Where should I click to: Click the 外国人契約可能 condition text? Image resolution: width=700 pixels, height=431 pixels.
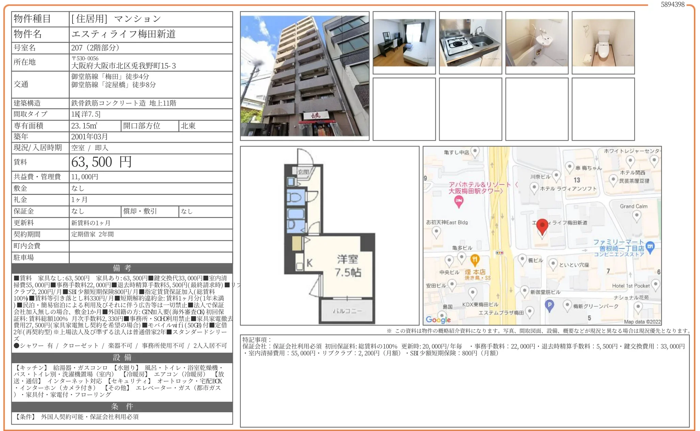[x=62, y=417]
